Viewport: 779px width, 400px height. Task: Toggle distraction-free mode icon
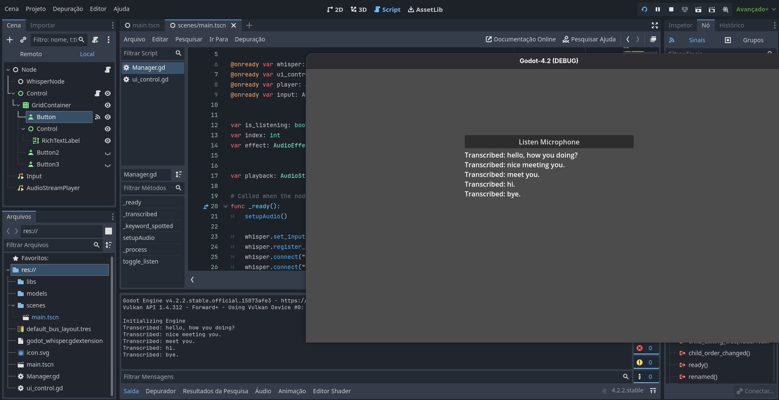pyautogui.click(x=655, y=25)
